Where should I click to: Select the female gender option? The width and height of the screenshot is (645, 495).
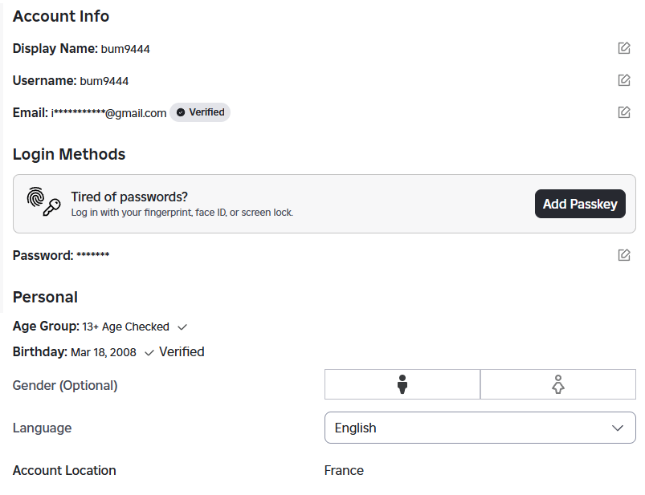click(558, 385)
